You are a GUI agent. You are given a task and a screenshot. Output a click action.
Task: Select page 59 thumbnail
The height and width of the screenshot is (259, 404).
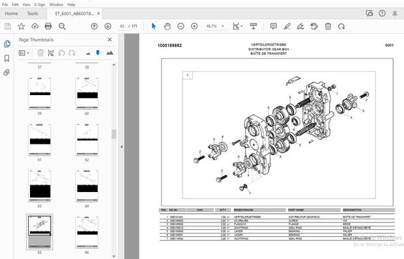(x=39, y=93)
